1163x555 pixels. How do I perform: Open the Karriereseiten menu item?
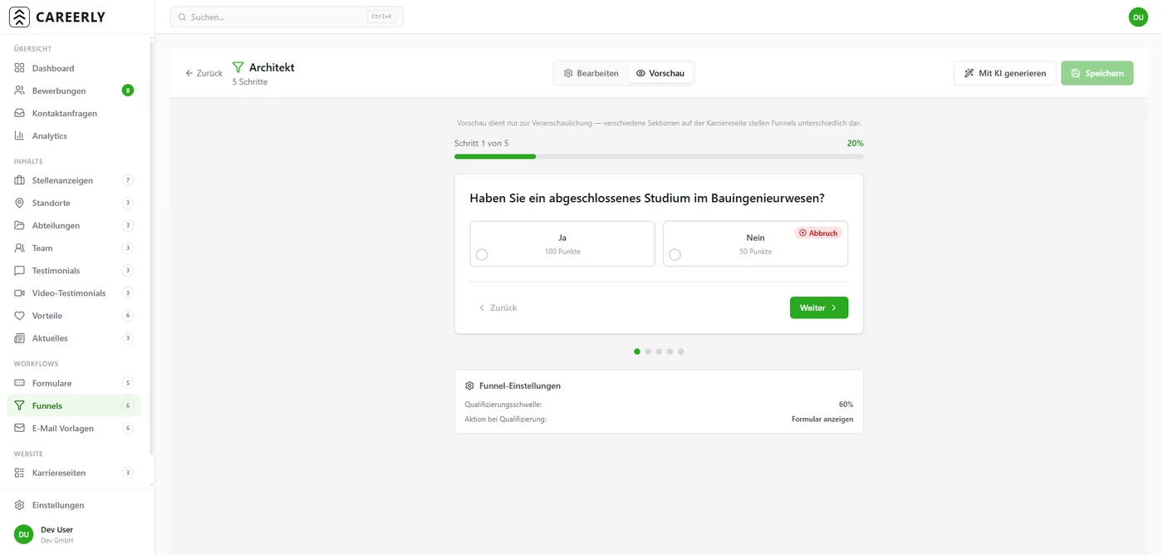(x=74, y=473)
